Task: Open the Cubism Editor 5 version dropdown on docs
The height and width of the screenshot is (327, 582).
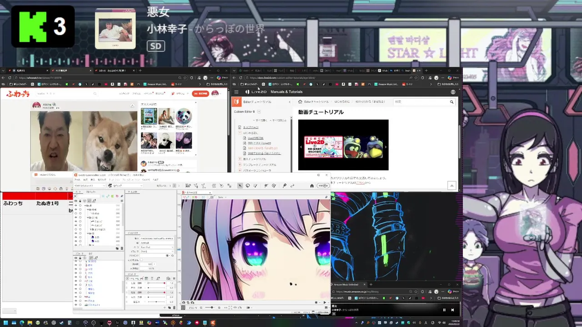Action: point(259,112)
